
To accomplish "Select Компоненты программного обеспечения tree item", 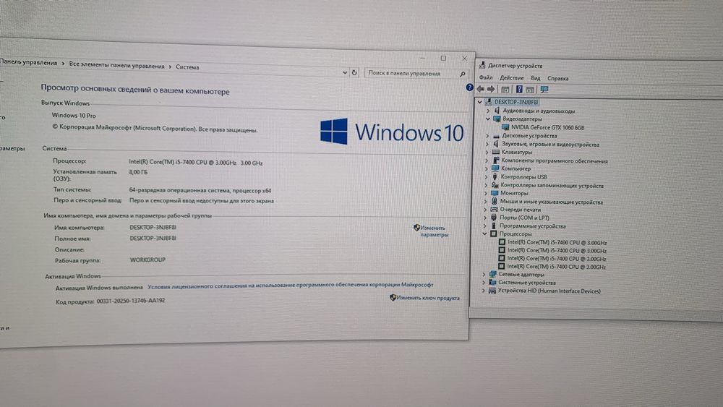I will click(x=555, y=161).
